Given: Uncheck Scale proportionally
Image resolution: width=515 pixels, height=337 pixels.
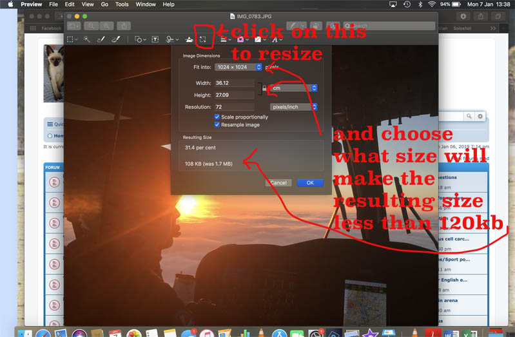Looking at the screenshot, I should (217, 117).
